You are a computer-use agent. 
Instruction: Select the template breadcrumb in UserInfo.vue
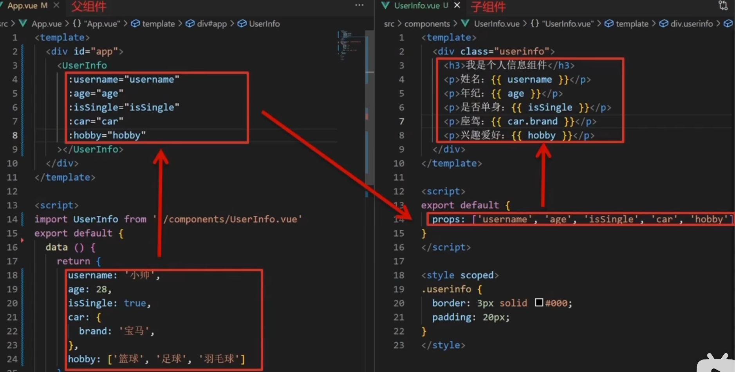tap(632, 23)
